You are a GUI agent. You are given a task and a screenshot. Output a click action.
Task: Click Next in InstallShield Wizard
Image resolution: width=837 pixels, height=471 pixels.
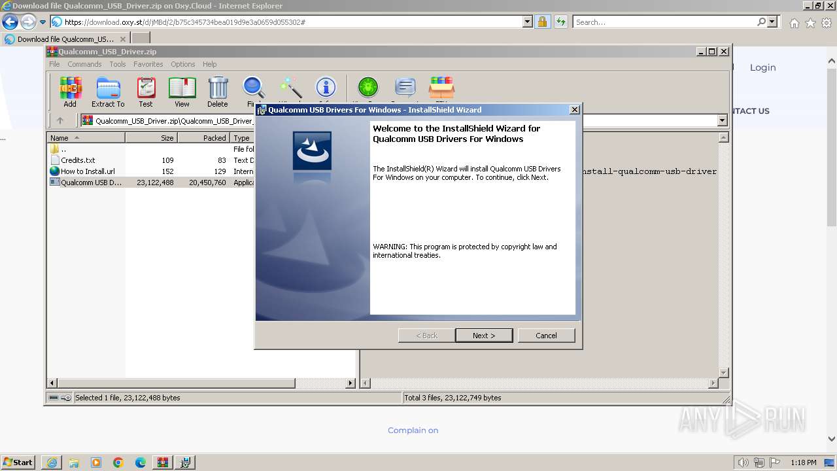click(x=484, y=335)
